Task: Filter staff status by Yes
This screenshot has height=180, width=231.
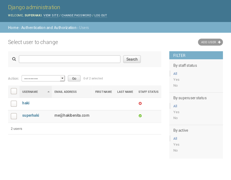Action: pyautogui.click(x=176, y=79)
